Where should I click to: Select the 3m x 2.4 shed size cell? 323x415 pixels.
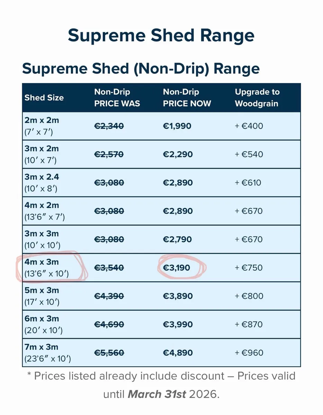pos(42,183)
